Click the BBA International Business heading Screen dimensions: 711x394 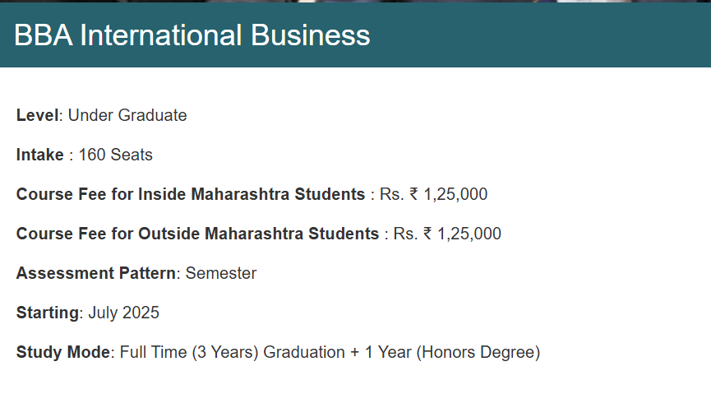(192, 35)
